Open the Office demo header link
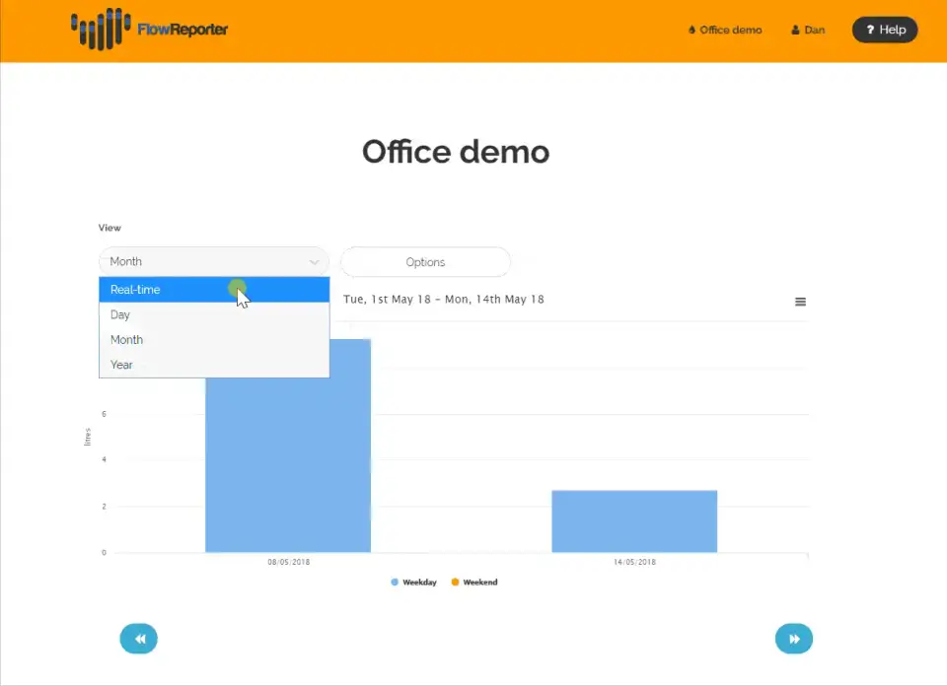Screen dimensions: 947x686 pos(725,30)
